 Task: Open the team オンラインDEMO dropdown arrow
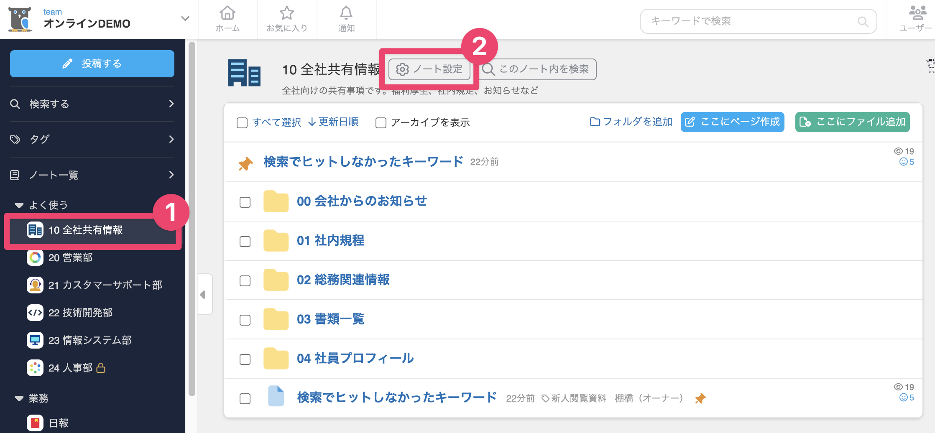(x=185, y=18)
